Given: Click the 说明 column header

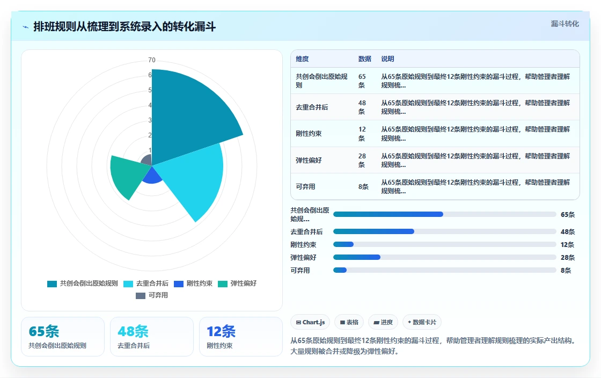Looking at the screenshot, I should click(387, 59).
